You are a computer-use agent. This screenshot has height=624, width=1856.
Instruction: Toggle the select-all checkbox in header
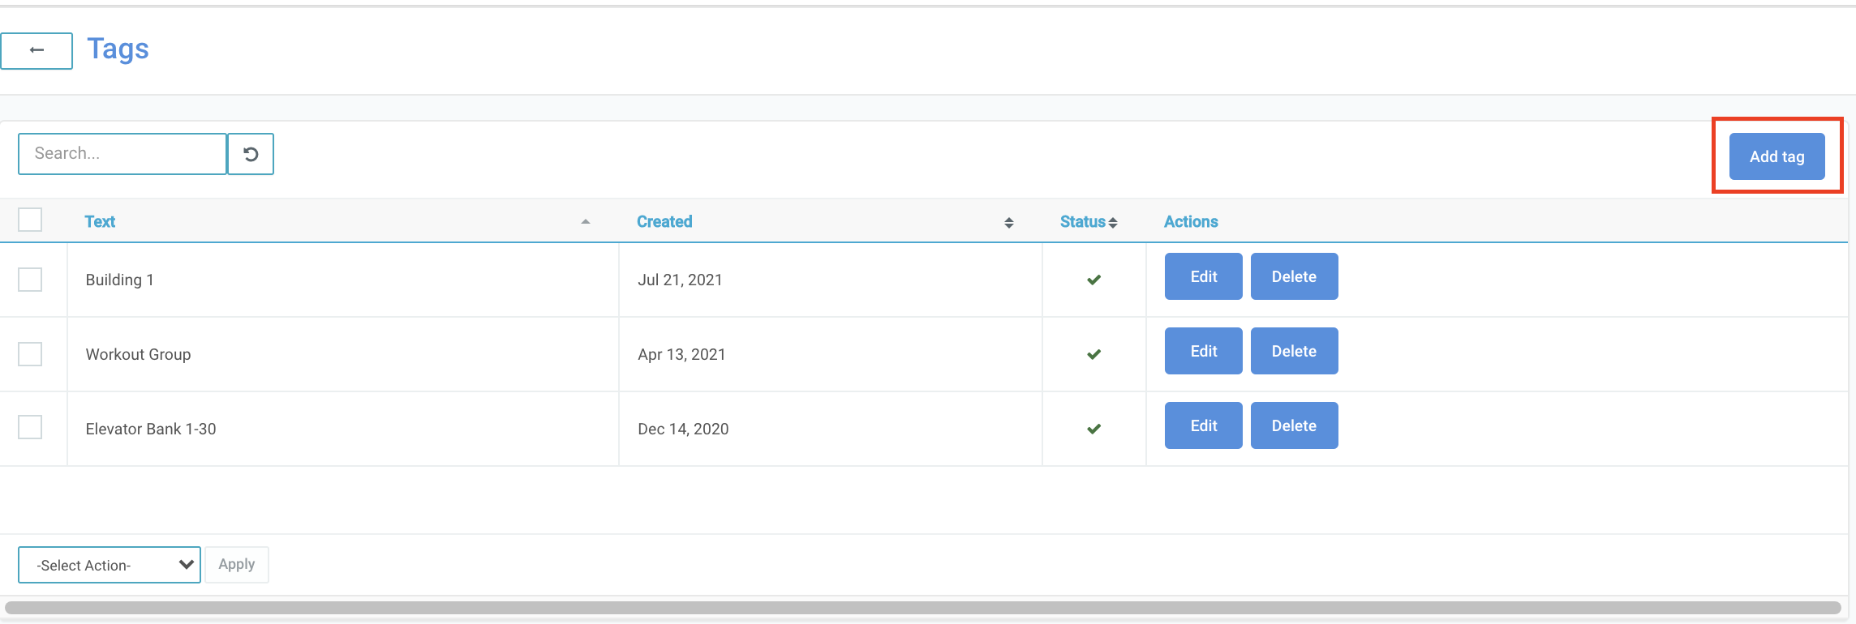coord(30,220)
